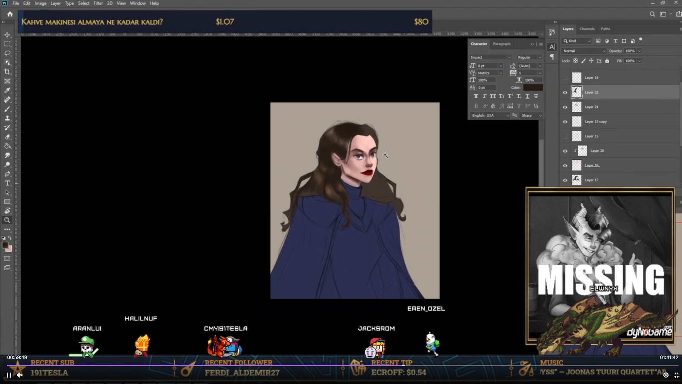
Task: Open the Photoshop search icon
Action: point(652,14)
